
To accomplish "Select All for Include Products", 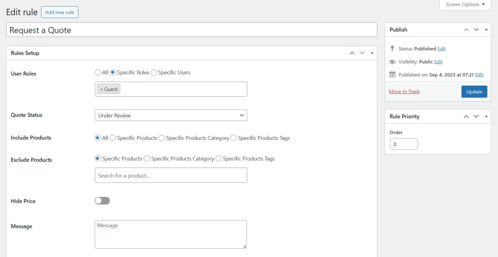I will [97, 138].
